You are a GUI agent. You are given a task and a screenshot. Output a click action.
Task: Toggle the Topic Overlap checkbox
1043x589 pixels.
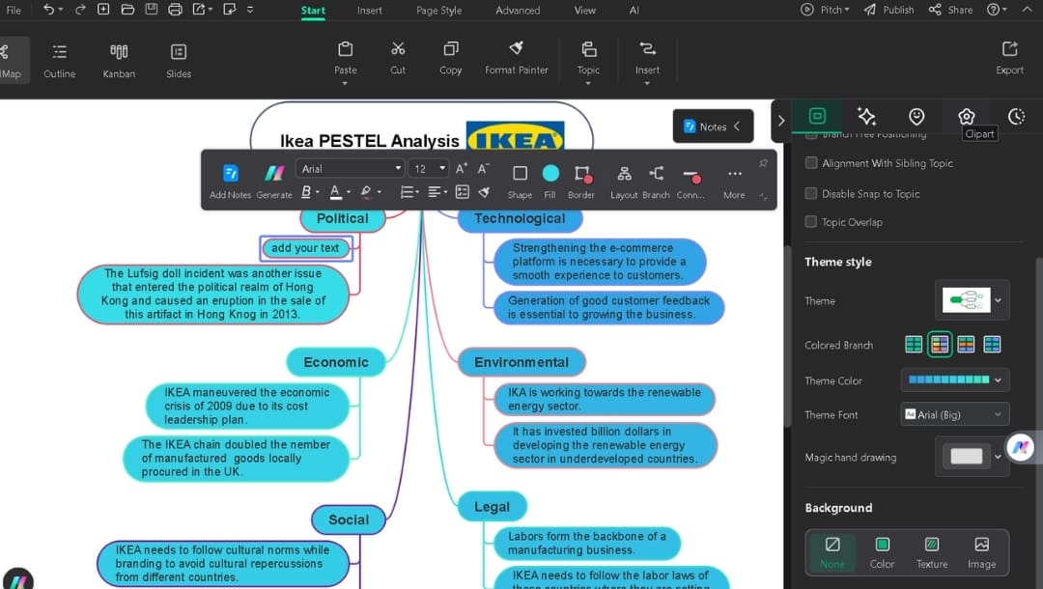(811, 222)
